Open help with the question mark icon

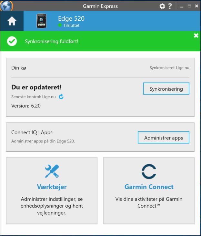pyautogui.click(x=170, y=6)
